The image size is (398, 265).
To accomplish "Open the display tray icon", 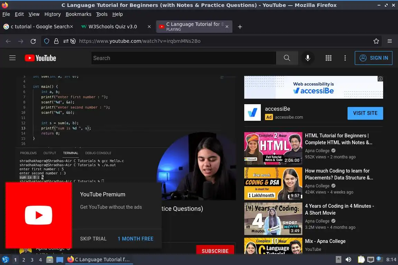I will click(371, 259).
